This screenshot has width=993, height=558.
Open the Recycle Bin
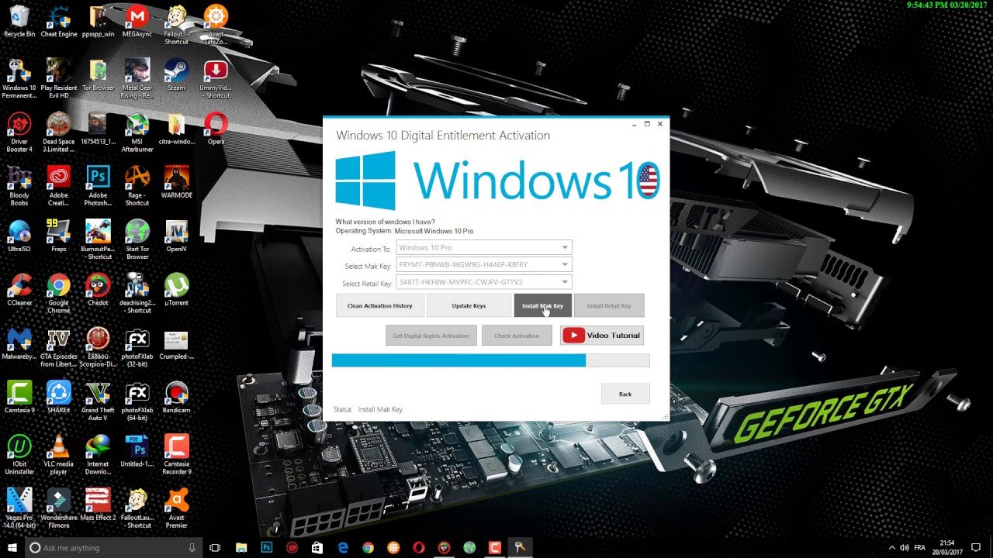pyautogui.click(x=19, y=18)
